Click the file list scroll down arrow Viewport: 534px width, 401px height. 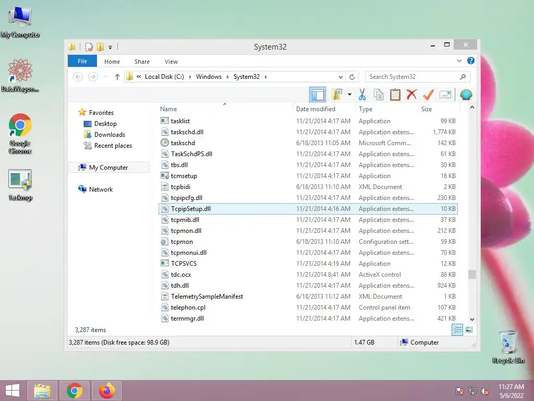[x=472, y=319]
